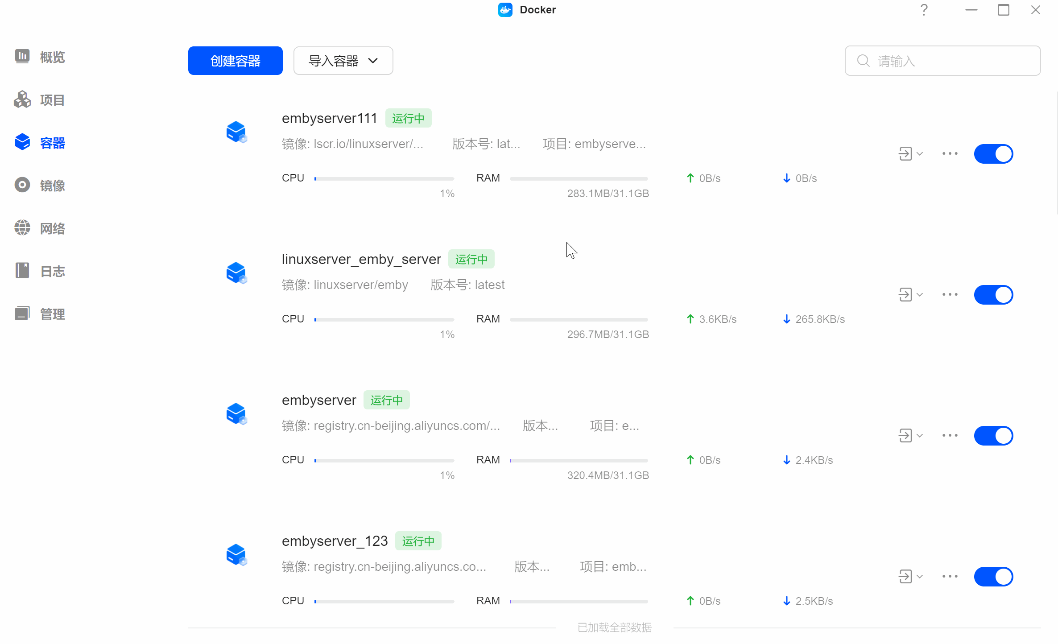Open more options for linuxserver_emby_server

pos(950,295)
